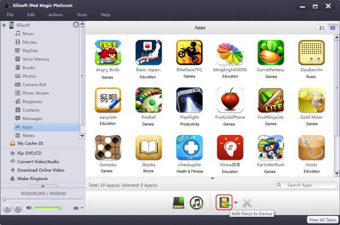Screen dimensions: 340x225
Task: Click the icheckuplite app icon
Action: 189,147
